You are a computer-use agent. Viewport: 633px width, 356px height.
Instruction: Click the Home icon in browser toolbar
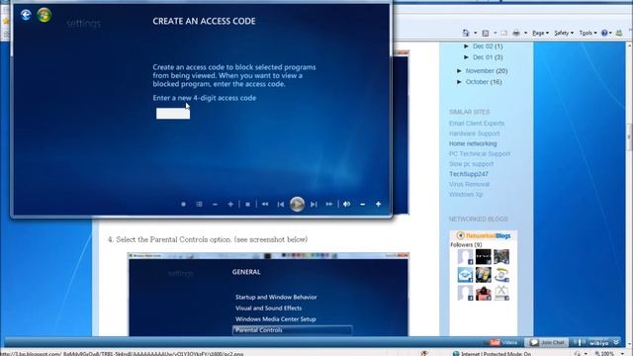pos(466,33)
